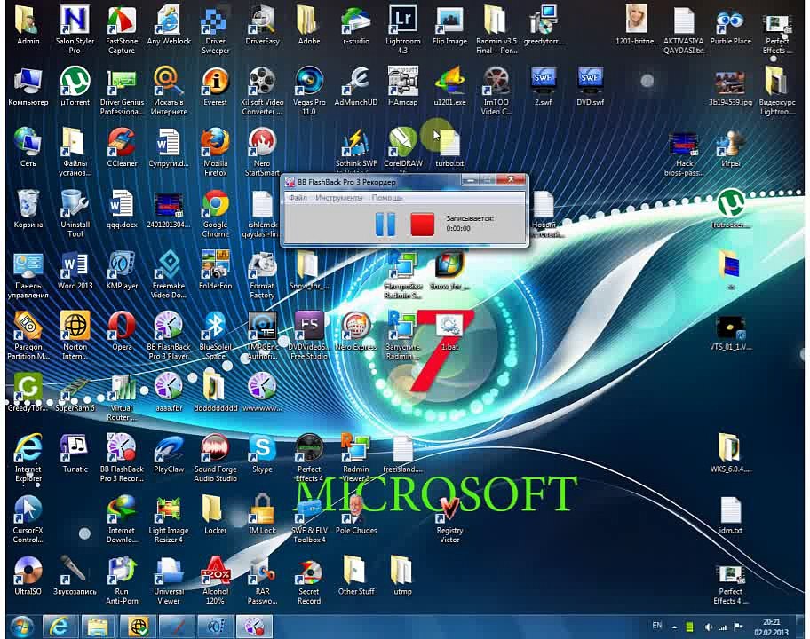Open the taskbar clock showing 20:21

771,627
